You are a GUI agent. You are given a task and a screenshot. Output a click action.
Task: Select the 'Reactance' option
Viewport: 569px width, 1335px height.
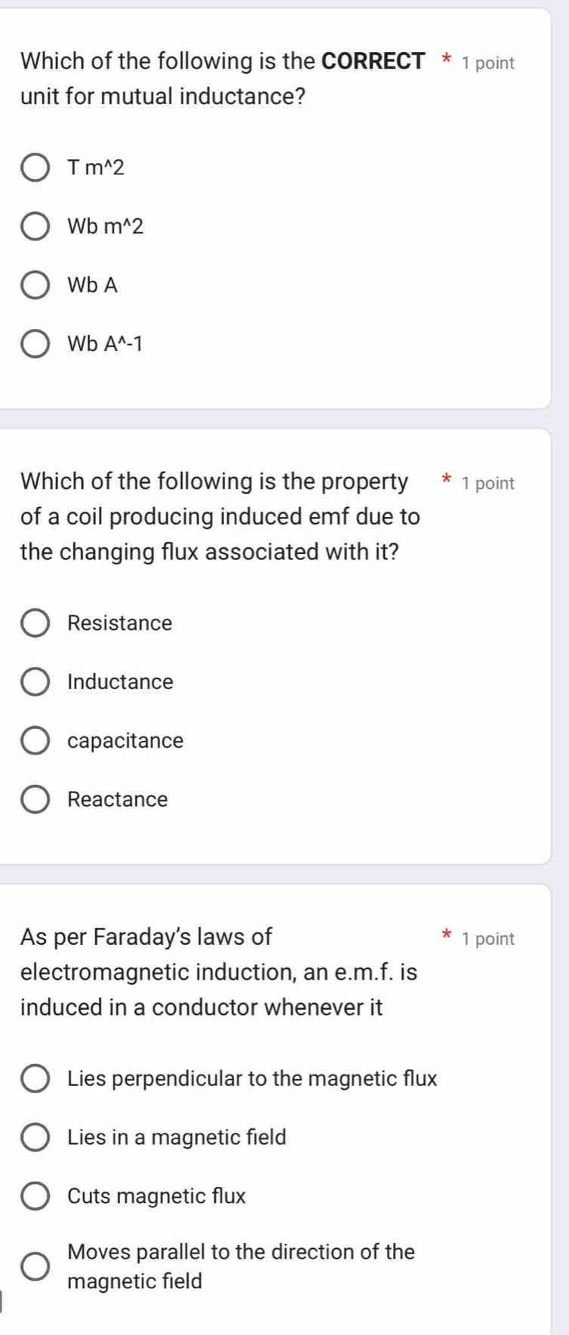point(35,800)
